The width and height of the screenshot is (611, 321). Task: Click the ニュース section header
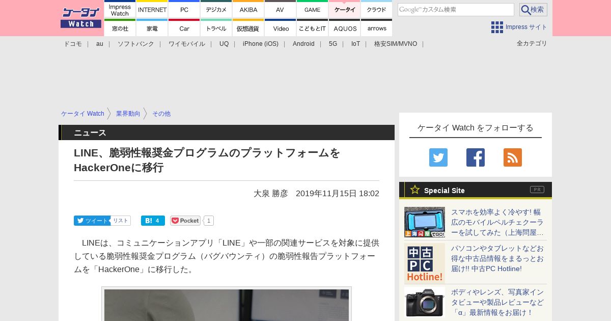click(x=227, y=132)
